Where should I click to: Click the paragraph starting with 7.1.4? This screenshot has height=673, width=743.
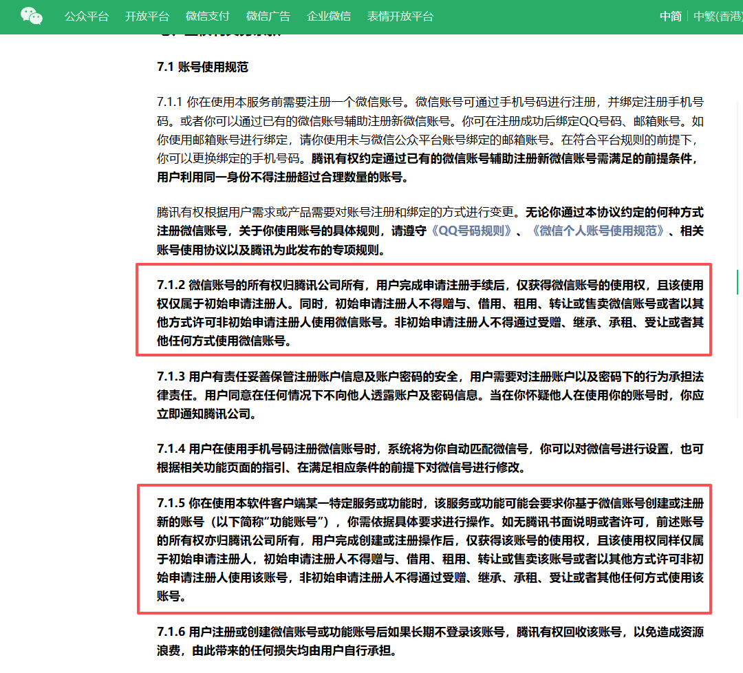(430, 458)
